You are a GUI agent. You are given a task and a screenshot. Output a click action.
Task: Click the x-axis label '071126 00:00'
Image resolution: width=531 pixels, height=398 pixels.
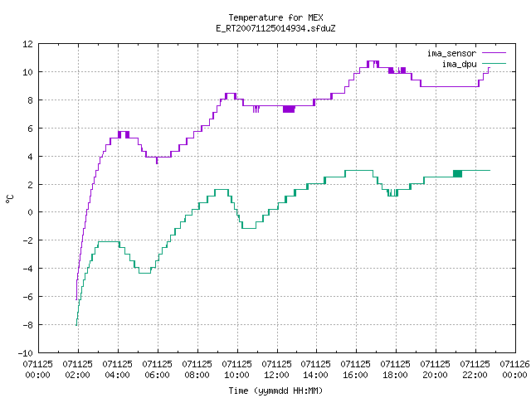pos(514,370)
